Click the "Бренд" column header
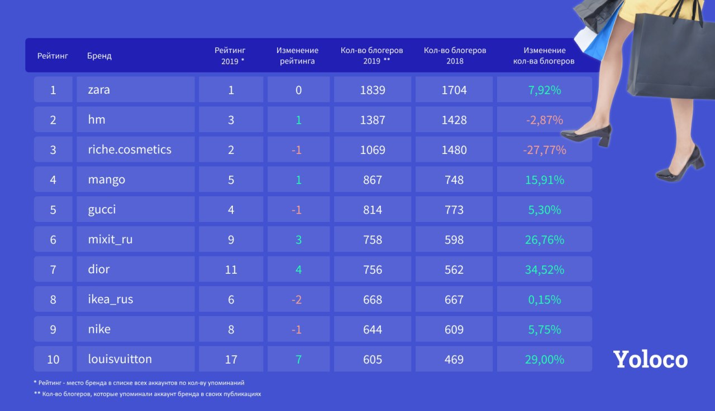Screen dimensions: 715x411 pos(99,56)
